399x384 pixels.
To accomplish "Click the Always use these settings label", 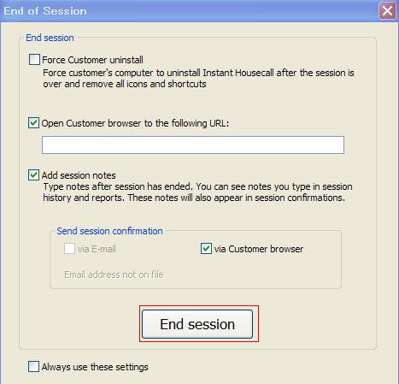I will pos(95,367).
